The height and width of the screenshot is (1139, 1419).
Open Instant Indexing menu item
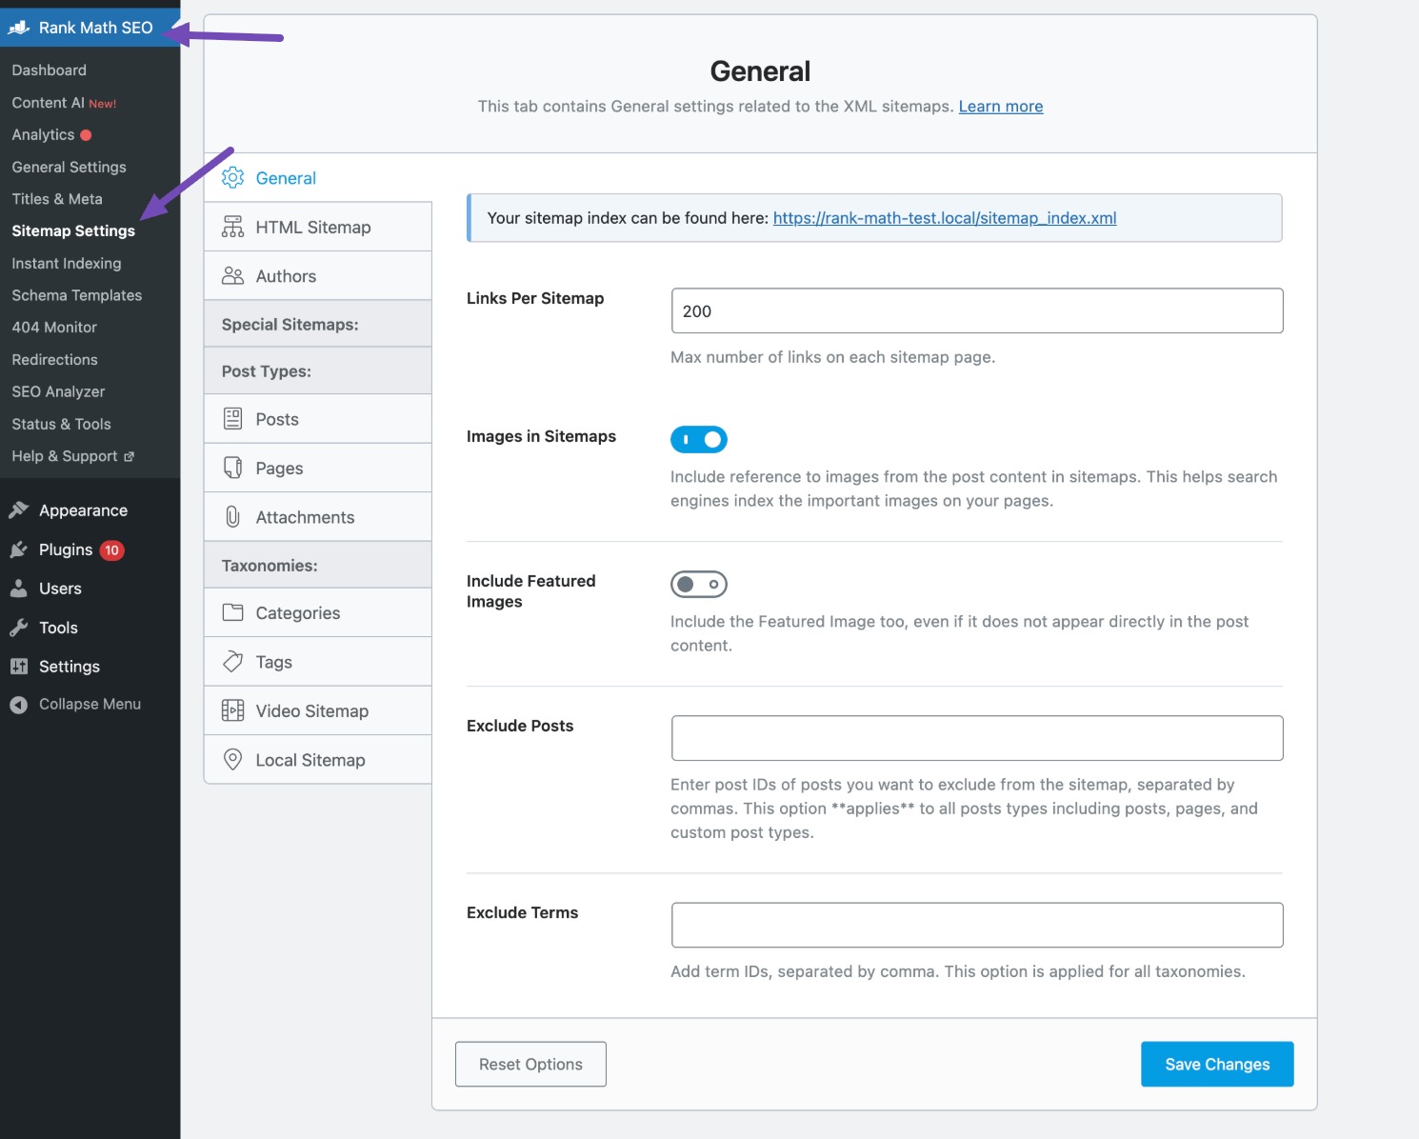click(67, 263)
